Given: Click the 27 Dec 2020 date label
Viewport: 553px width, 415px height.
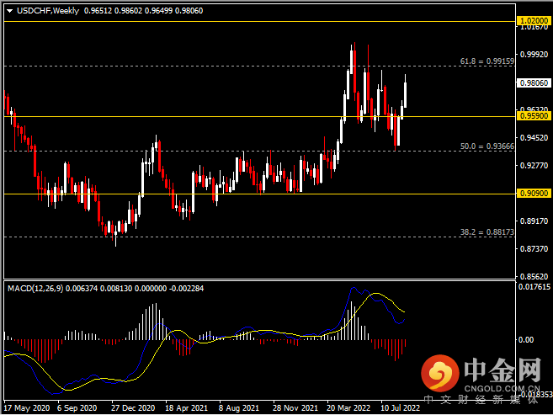Looking at the screenshot, I should (x=133, y=408).
